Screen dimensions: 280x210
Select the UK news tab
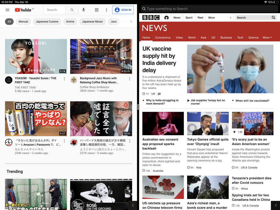click(x=213, y=38)
